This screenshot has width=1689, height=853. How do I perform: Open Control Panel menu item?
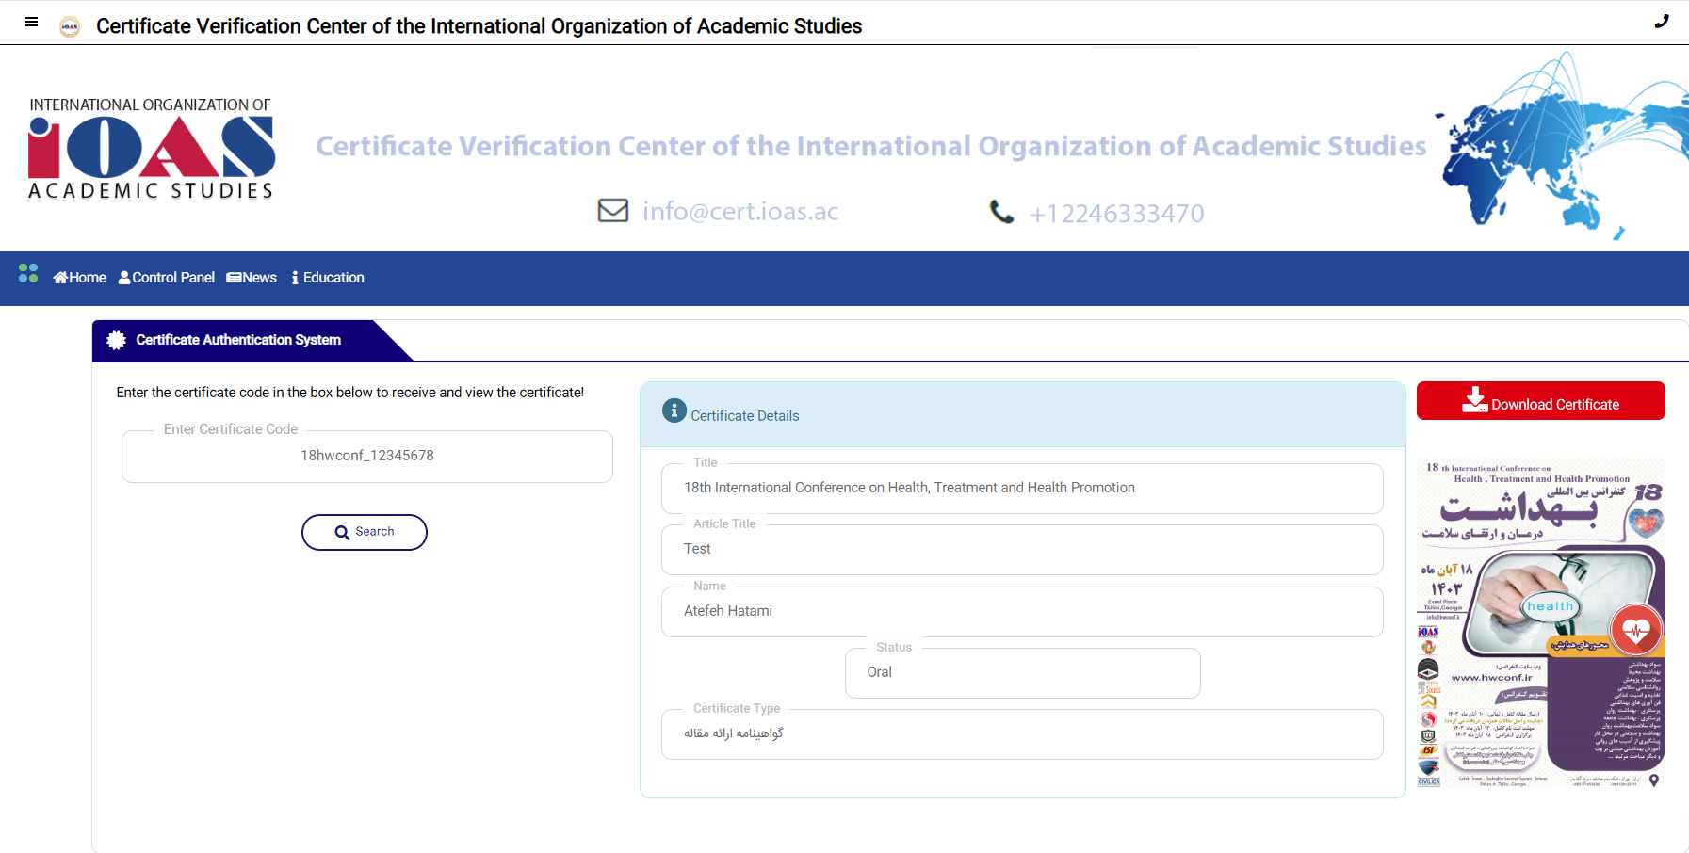[x=167, y=278]
